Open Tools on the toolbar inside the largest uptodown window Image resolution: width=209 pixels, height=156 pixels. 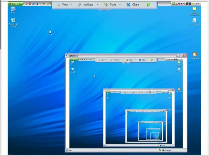(131, 60)
